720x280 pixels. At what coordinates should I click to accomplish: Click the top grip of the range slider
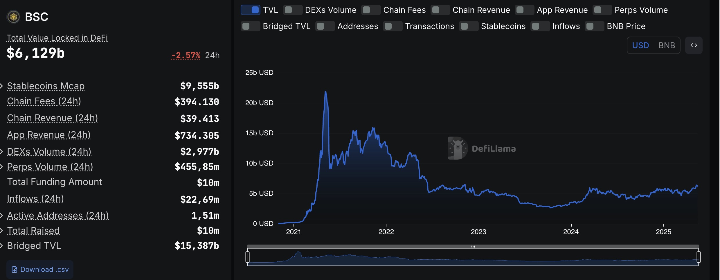473,247
